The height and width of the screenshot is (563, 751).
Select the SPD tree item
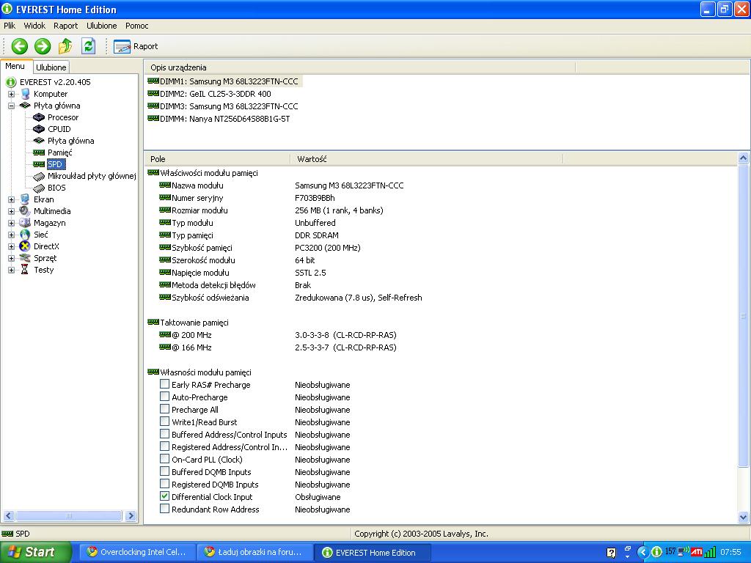coord(56,164)
